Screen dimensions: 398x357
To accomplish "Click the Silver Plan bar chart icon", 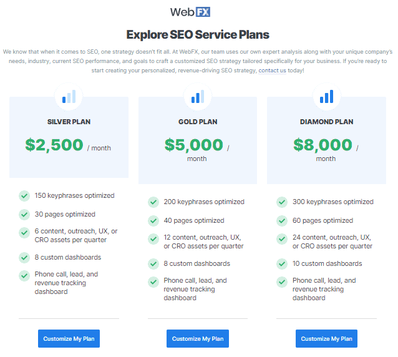I will pos(69,97).
